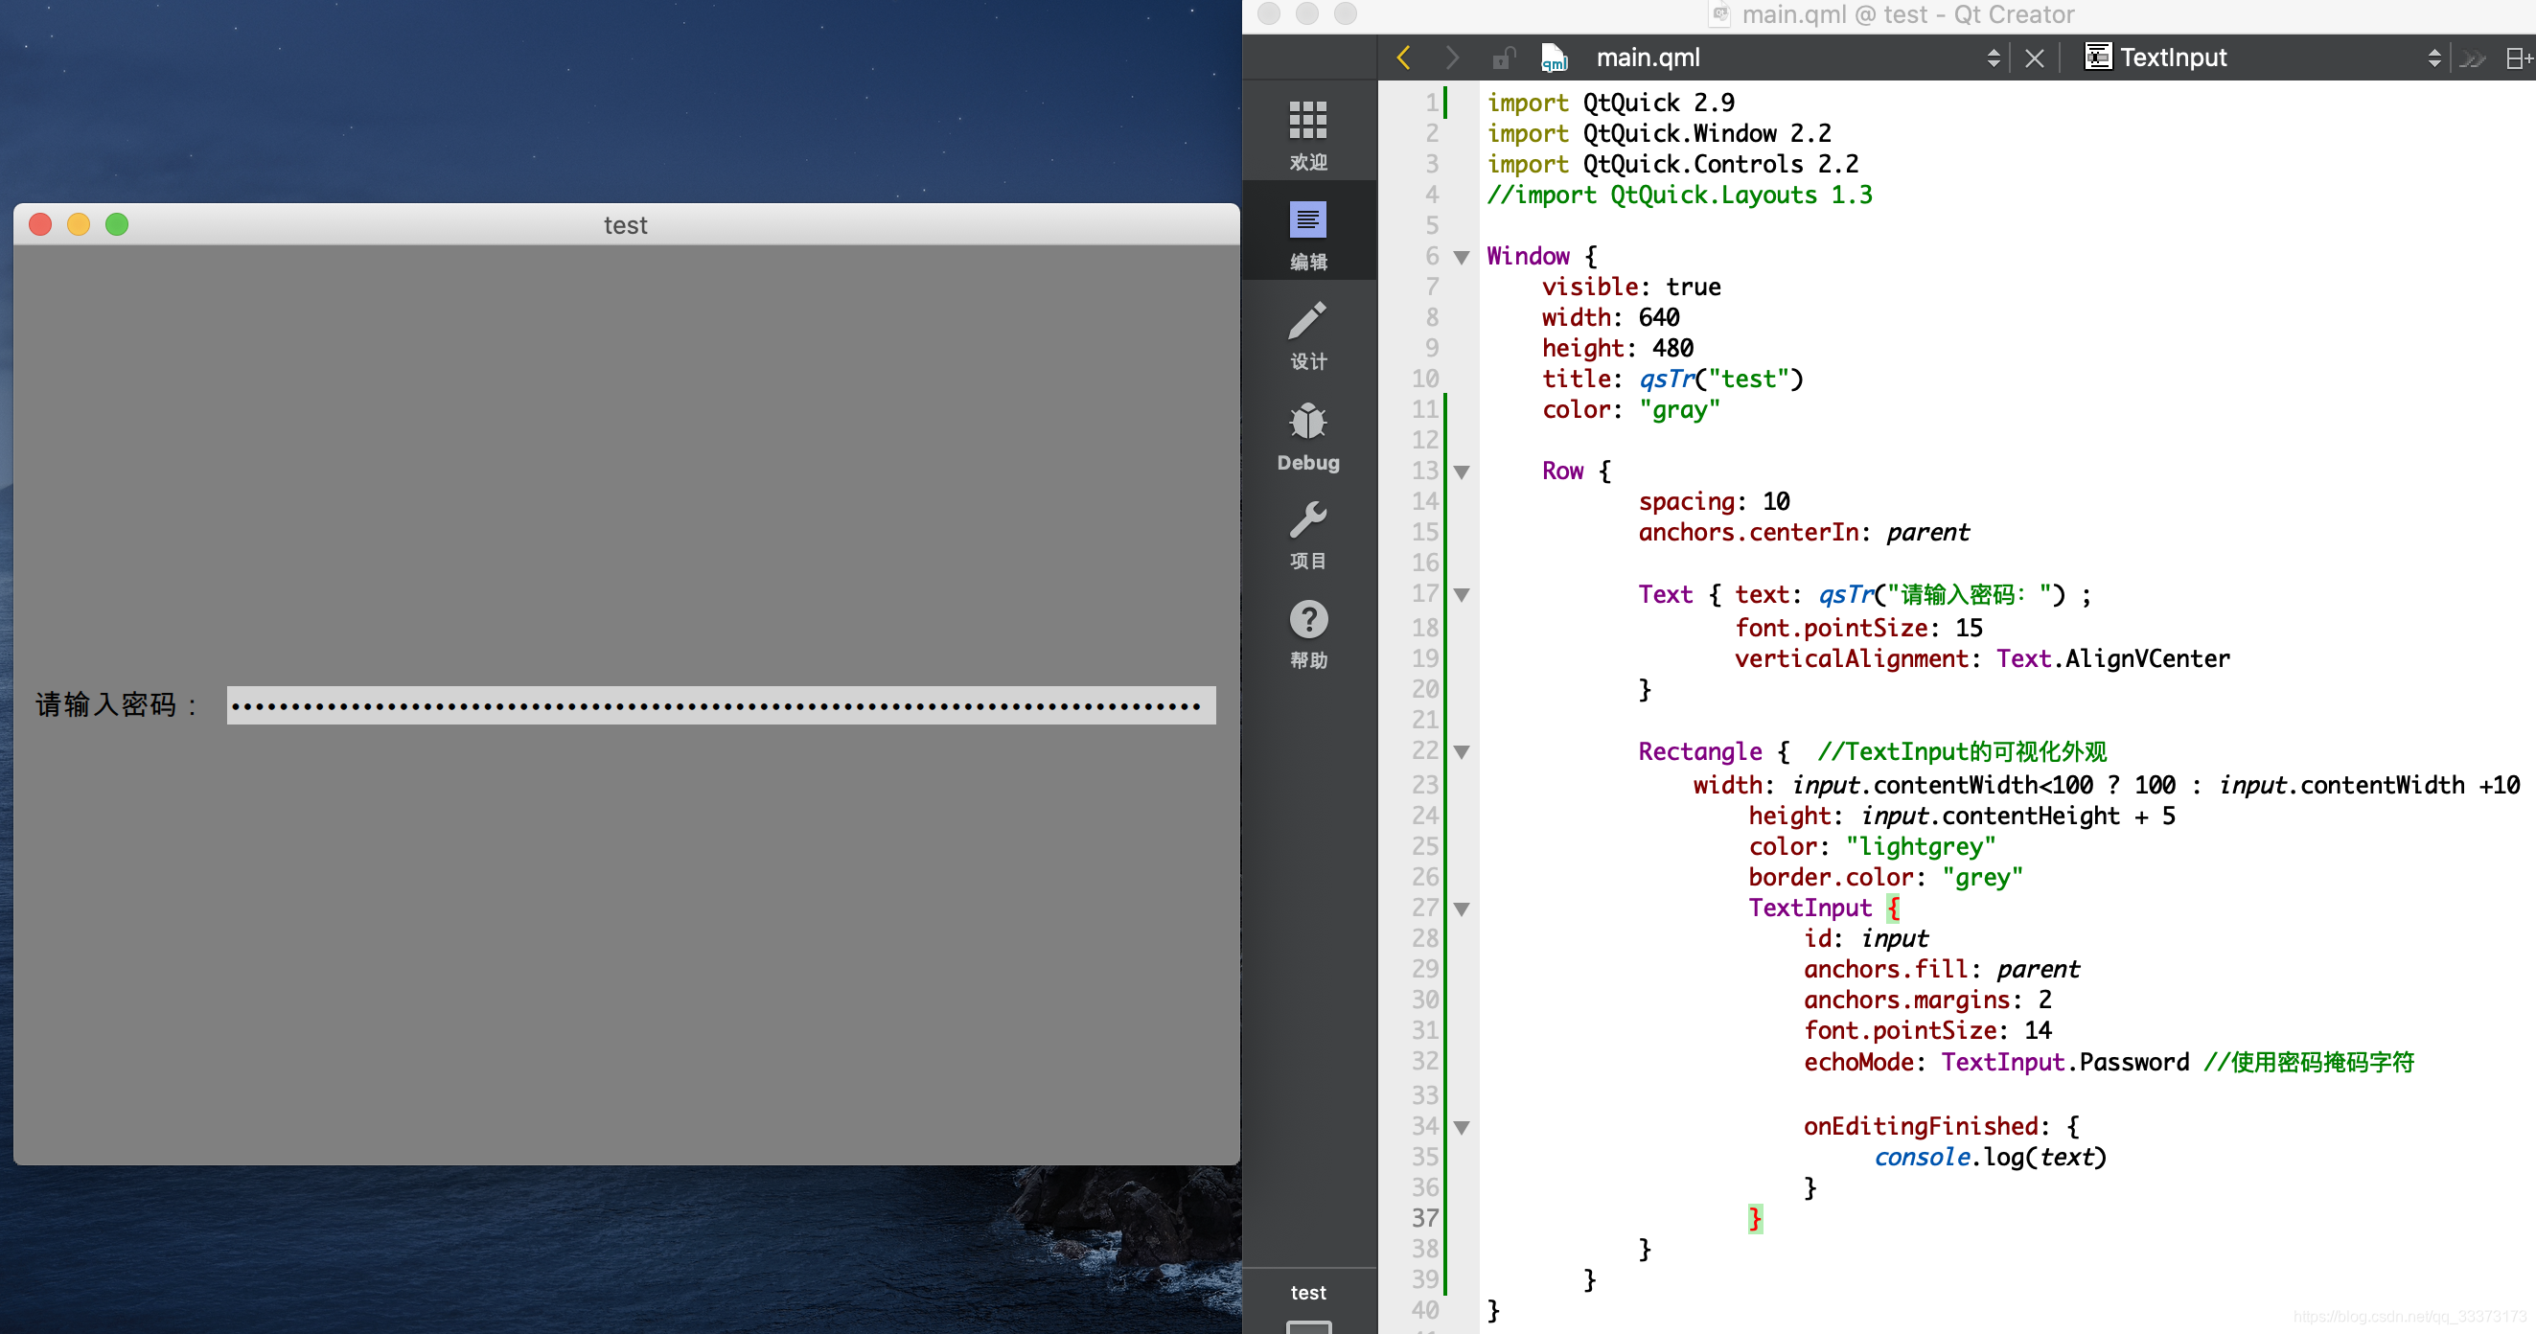Image resolution: width=2536 pixels, height=1334 pixels.
Task: Select the 编辑 (Edit) mode icon
Action: pyautogui.click(x=1307, y=231)
